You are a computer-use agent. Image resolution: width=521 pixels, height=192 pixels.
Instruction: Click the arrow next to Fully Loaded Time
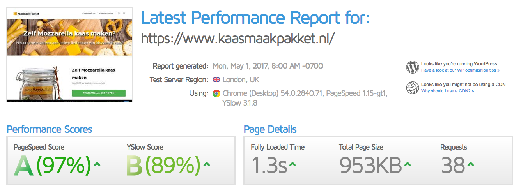pyautogui.click(x=292, y=164)
